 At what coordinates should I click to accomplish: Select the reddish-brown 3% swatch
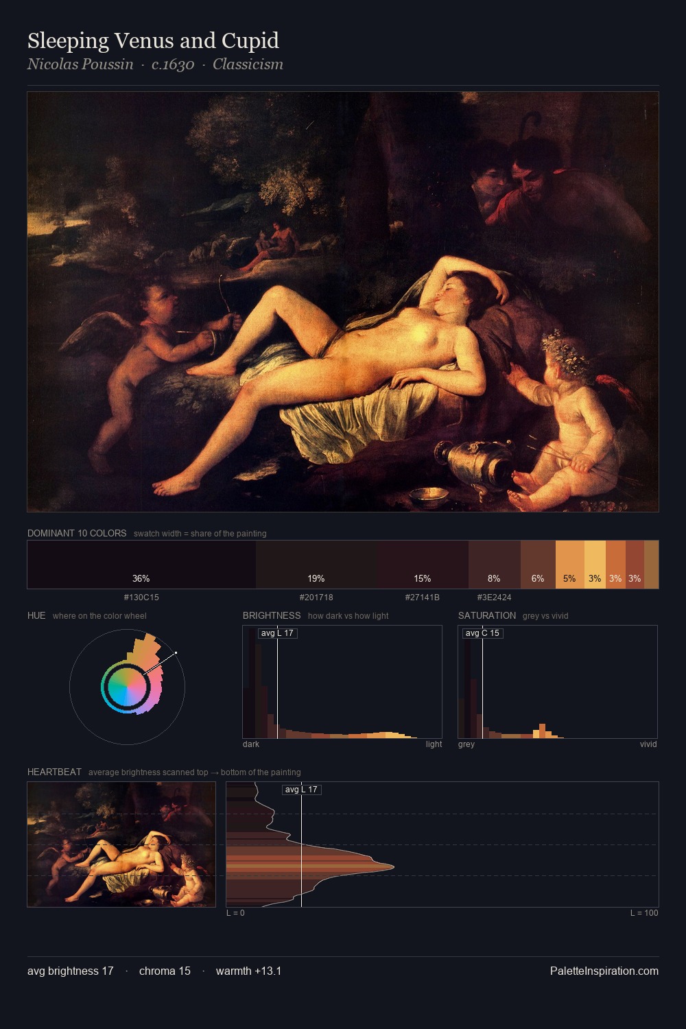(635, 565)
